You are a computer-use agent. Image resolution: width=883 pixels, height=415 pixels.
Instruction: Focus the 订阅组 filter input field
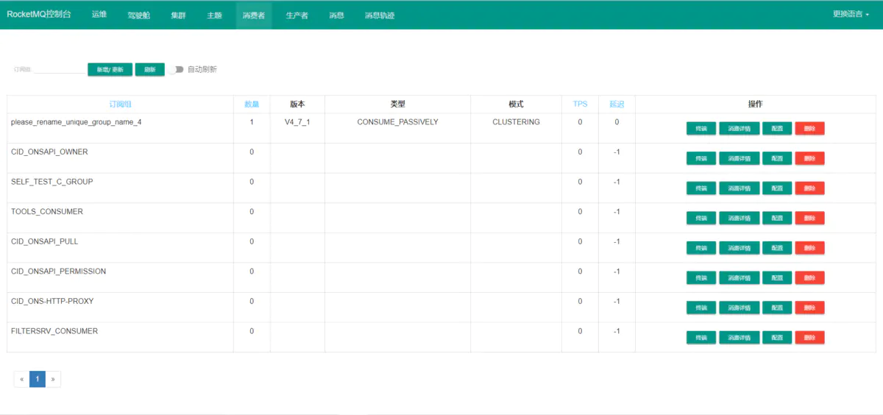[x=59, y=69]
